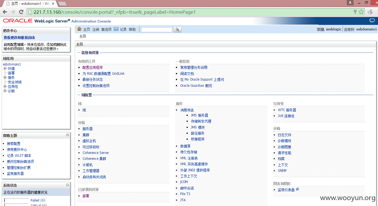Expand the 服务 tree node
378x206 pixels.
5,78
